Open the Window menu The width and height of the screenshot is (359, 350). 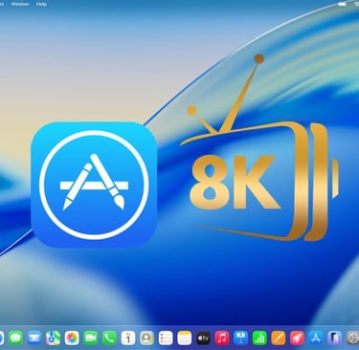click(20, 4)
